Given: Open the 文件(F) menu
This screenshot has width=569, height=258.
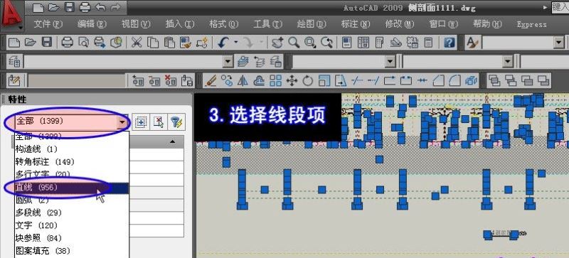Looking at the screenshot, I should [48, 24].
